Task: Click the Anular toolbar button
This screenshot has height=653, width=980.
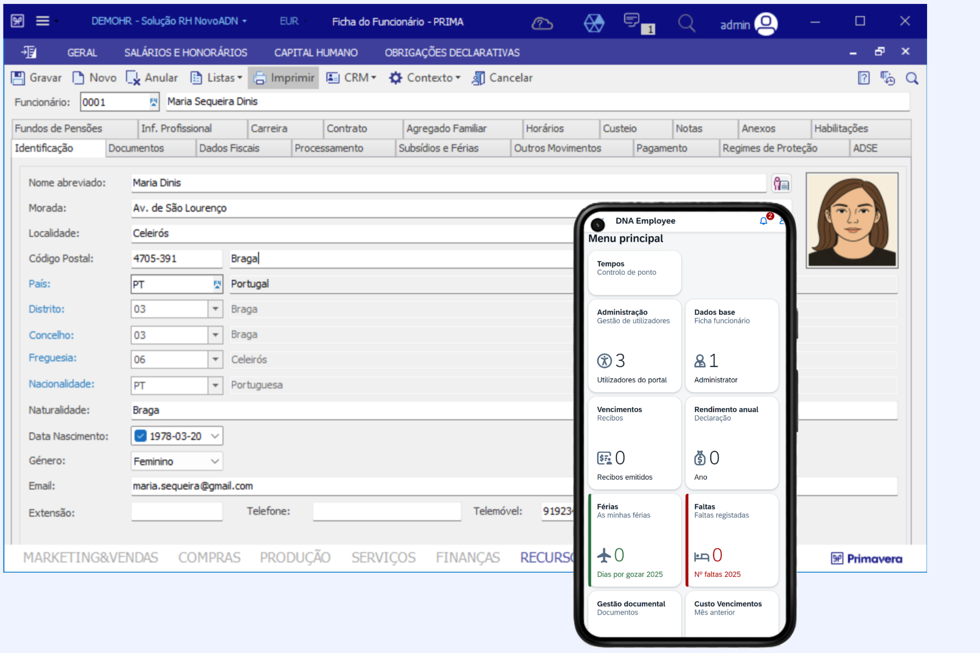Action: [x=152, y=78]
